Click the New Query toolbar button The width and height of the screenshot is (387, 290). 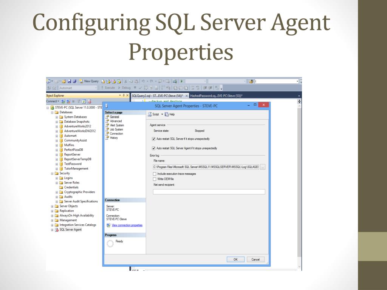[x=89, y=81]
